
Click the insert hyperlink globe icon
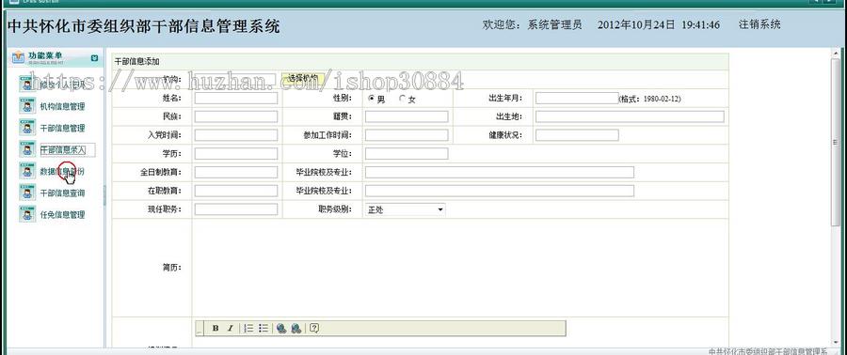point(281,328)
